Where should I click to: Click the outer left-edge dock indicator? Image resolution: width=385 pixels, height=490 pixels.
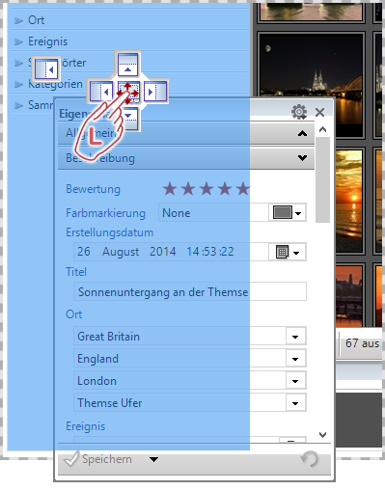point(46,68)
